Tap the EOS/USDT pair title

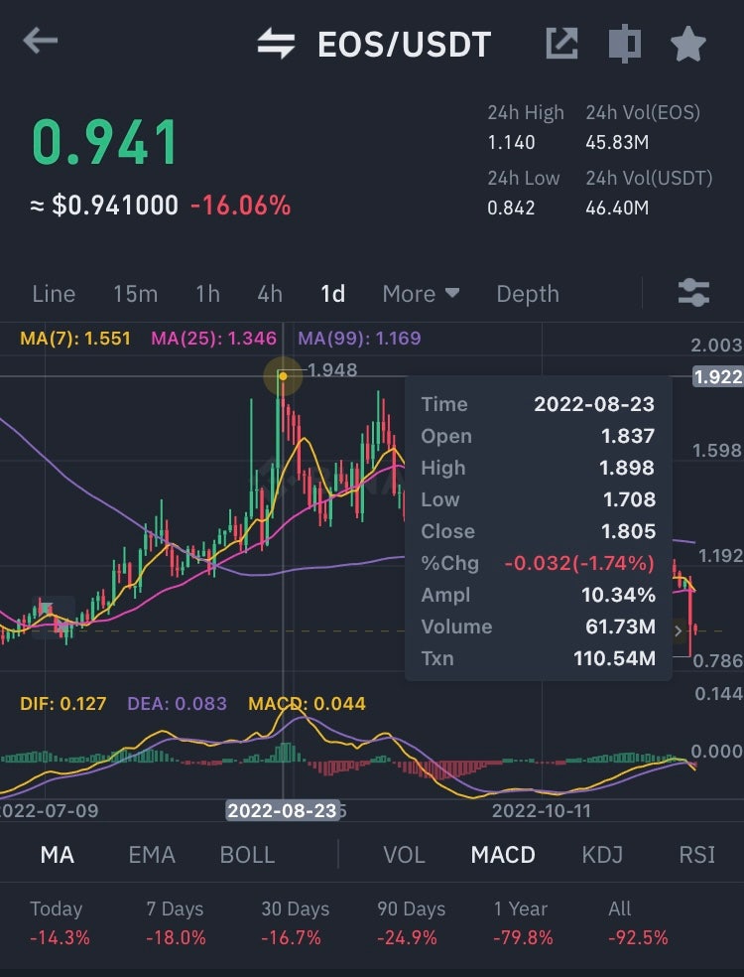pos(404,45)
